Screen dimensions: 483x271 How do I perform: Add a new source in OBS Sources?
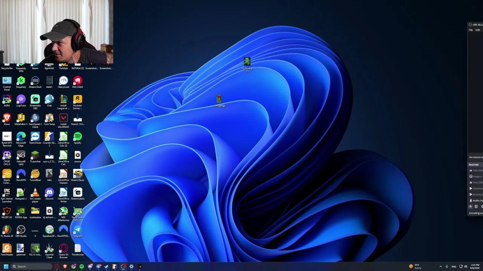tap(471, 207)
